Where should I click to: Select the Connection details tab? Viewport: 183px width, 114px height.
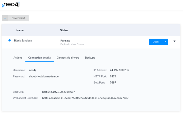(x=39, y=58)
